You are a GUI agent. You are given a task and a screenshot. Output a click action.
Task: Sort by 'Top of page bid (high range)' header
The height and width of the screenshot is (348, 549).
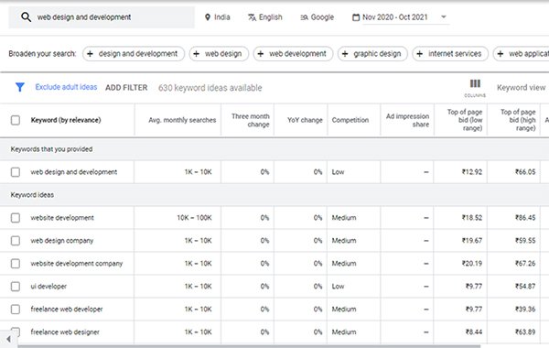pos(518,120)
